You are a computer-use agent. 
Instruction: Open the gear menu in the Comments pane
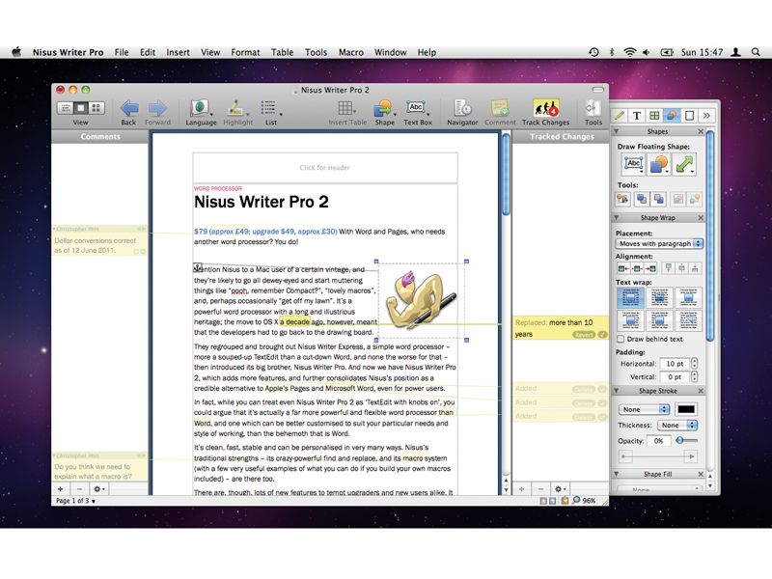pos(99,489)
